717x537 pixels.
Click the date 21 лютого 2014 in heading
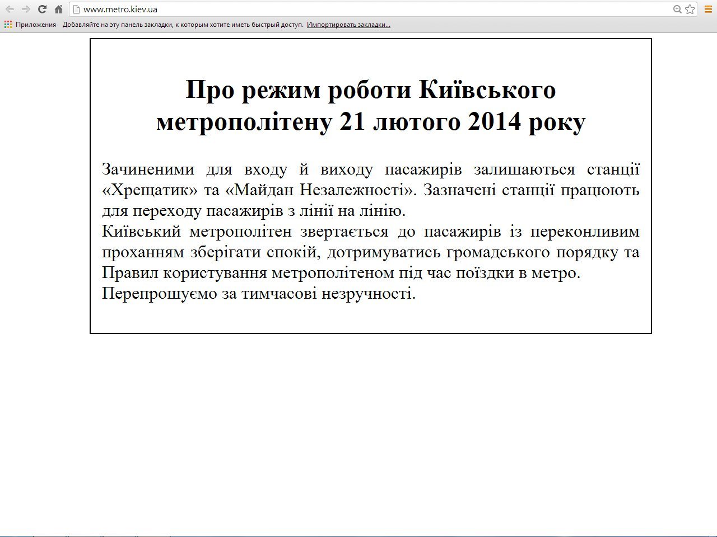[430, 121]
